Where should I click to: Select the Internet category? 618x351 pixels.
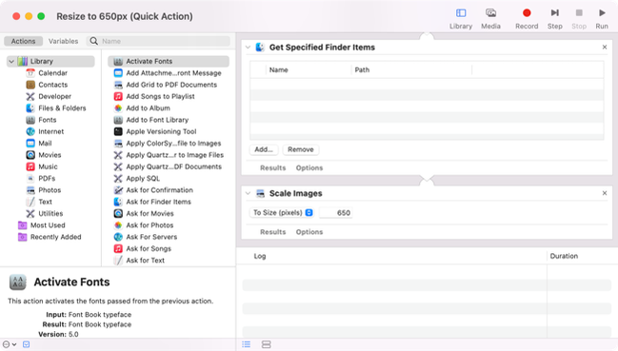[50, 131]
